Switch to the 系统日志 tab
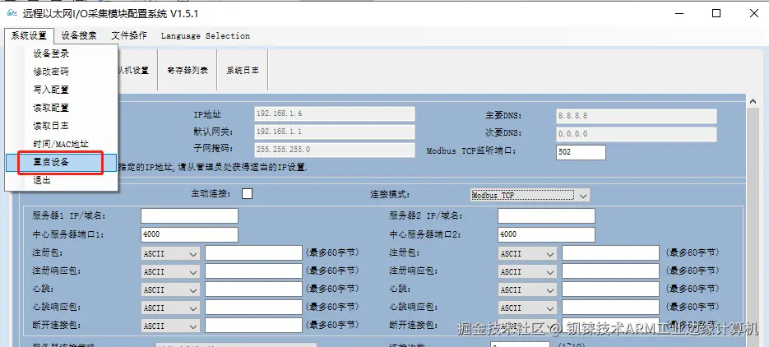The height and width of the screenshot is (347, 769). 243,70
